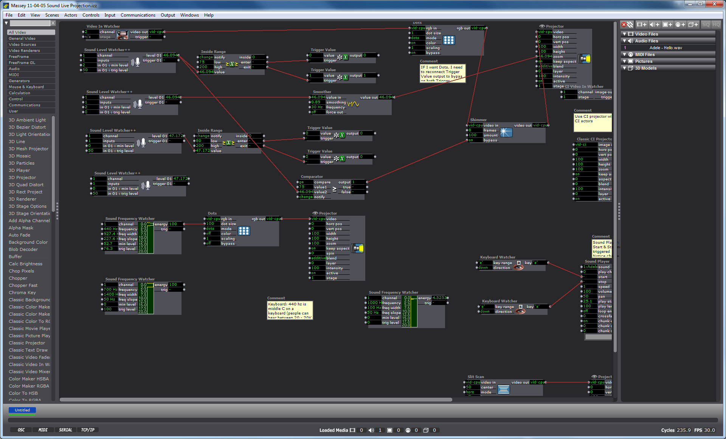
Task: Click the Video In Watcher camera icon
Action: pos(122,35)
